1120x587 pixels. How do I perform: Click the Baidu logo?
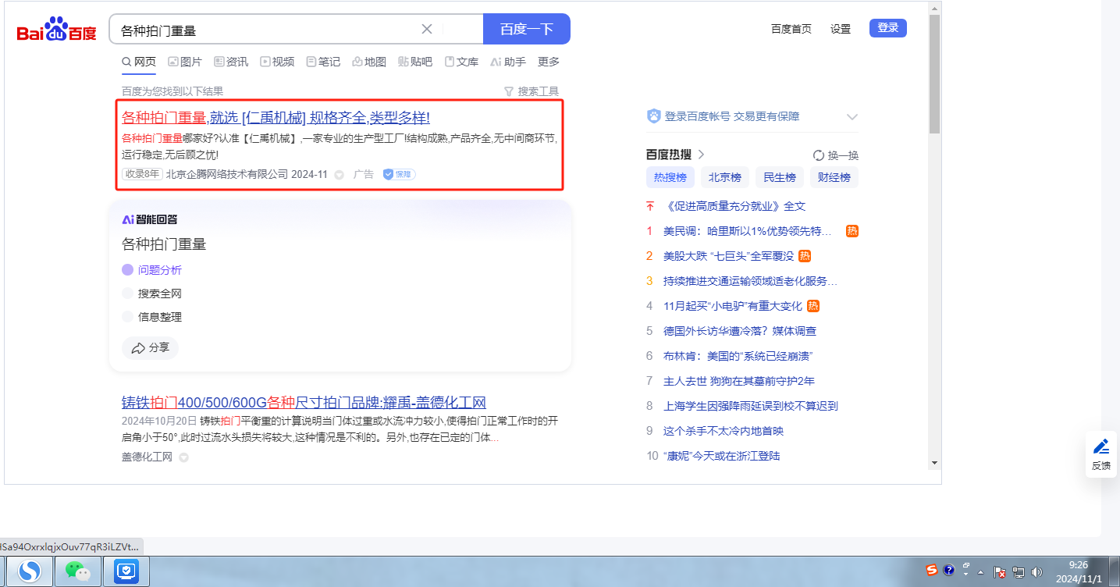click(56, 30)
